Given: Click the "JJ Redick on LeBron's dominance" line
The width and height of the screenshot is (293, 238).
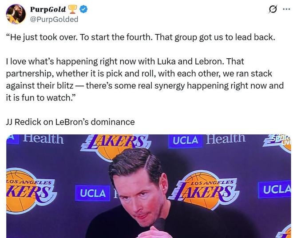Looking at the screenshot, I should (70, 122).
